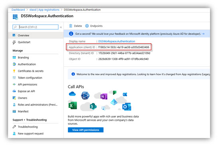218x146 pixels.
Task: Click the Application (client) ID label
Action: point(82,47)
